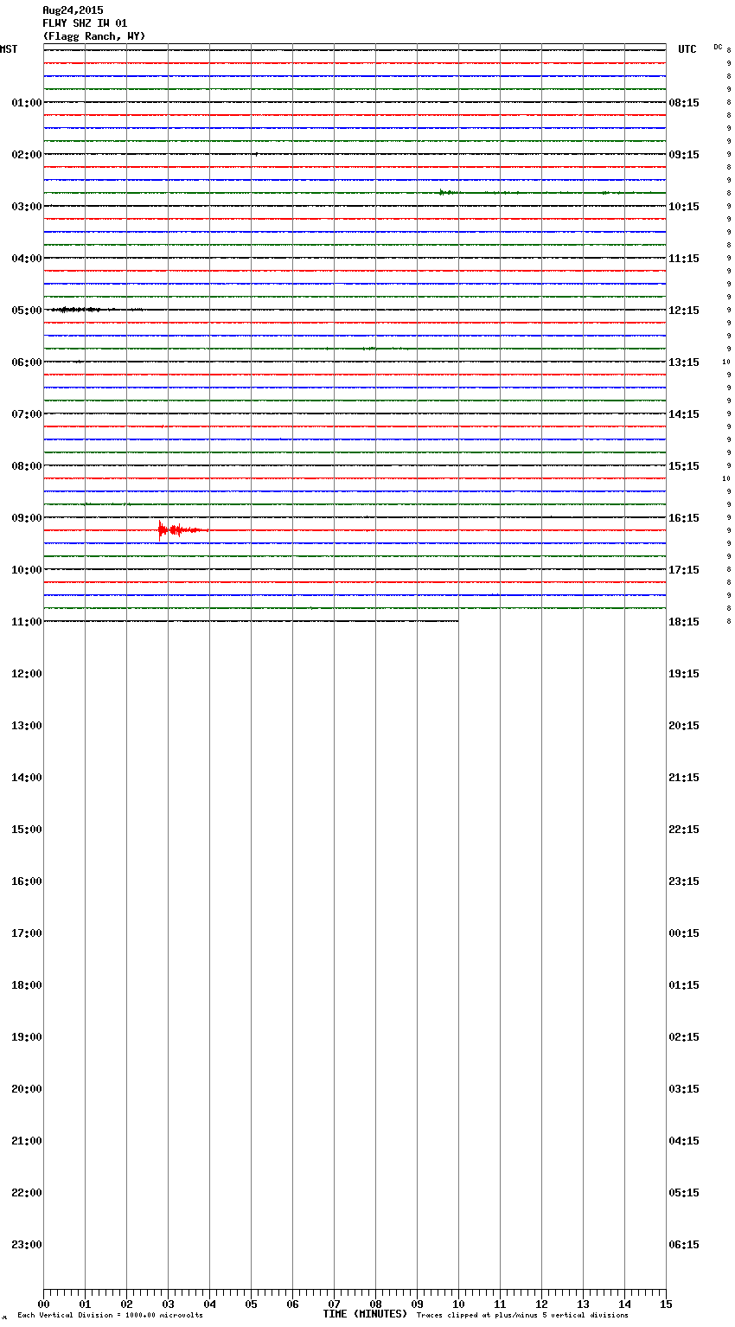Click DC value 10 beside the 13:15 UTC row
Viewport: 735px width, 1327px height.
[726, 362]
